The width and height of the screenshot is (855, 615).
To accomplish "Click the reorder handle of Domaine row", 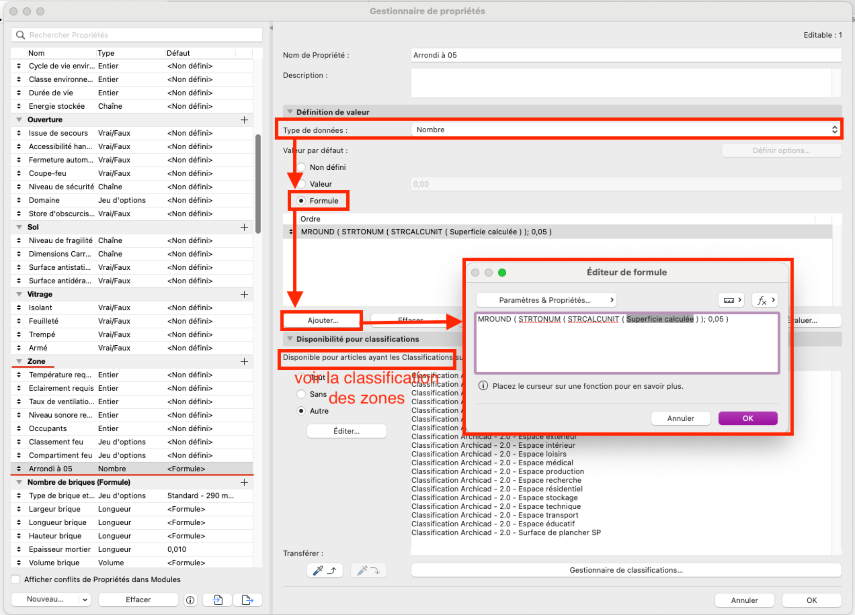I will (x=19, y=200).
